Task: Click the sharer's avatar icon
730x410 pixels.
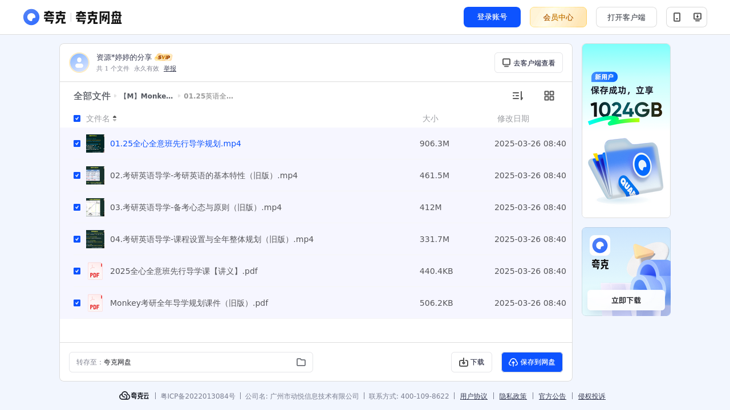Action: [x=79, y=63]
